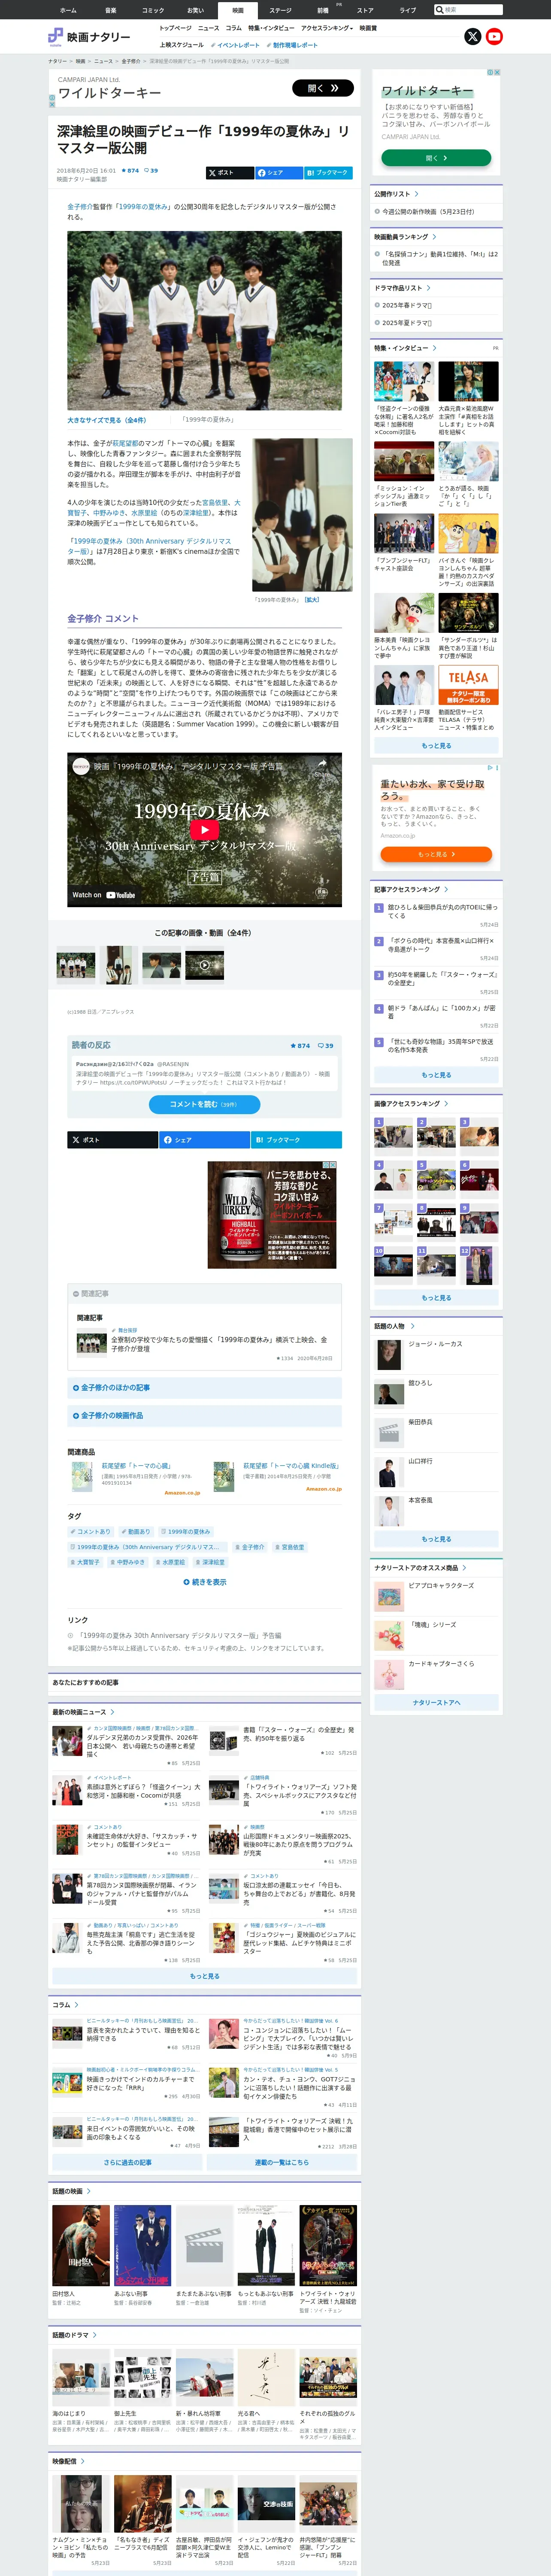The width and height of the screenshot is (551, 2576).
Task: Click the top black X ポスト button
Action: pos(229,173)
